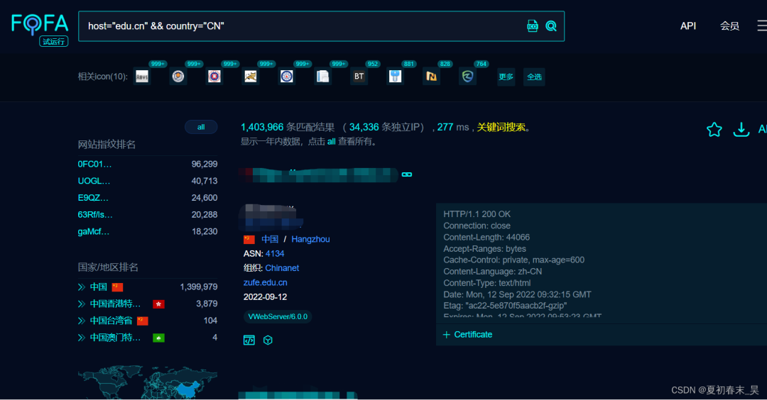767x400 pixels.
Task: Expand the Certificate section
Action: pyautogui.click(x=467, y=335)
